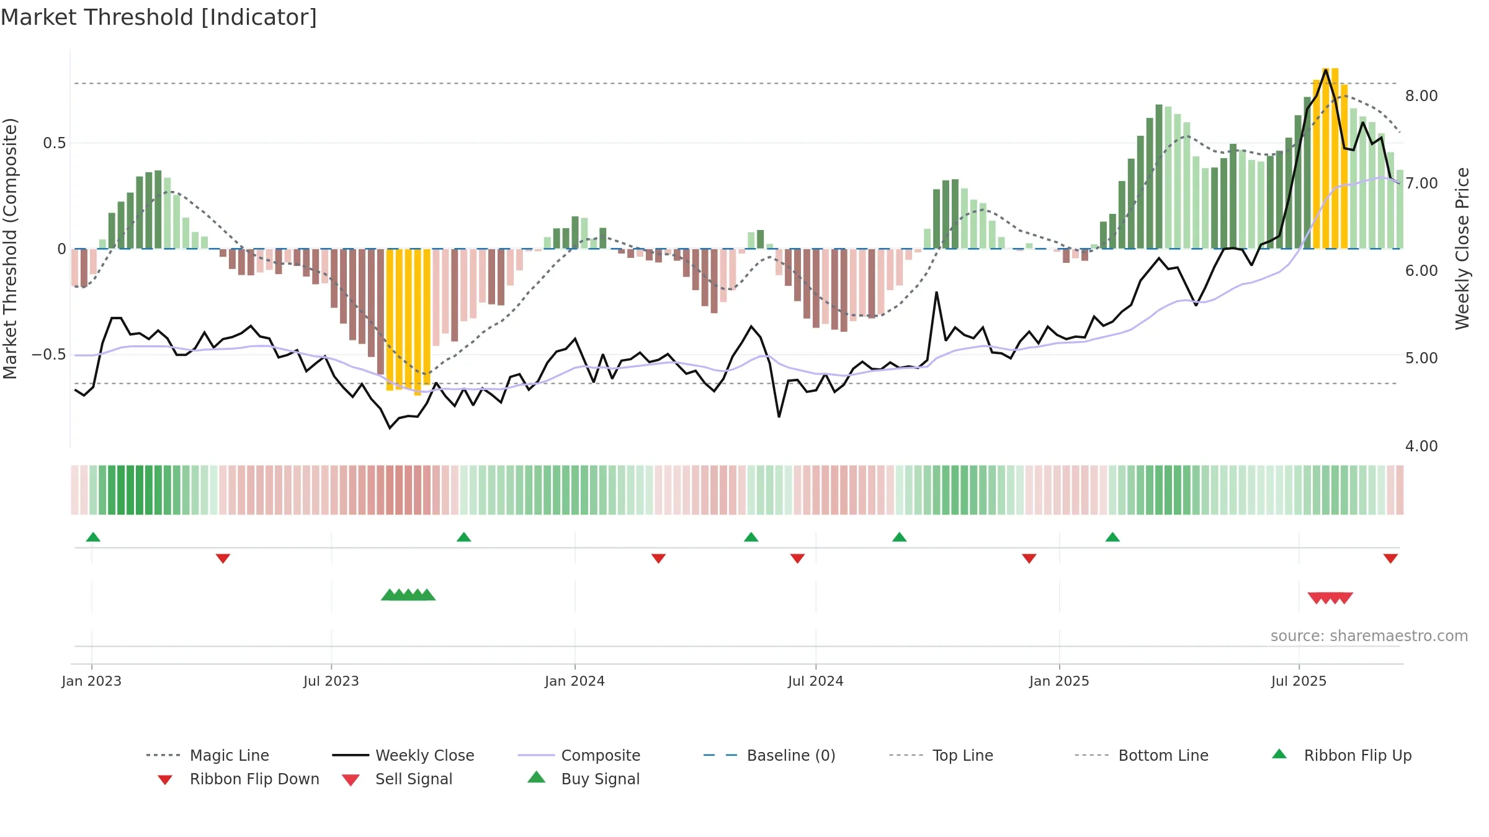Click the green flip-up triangle near September 2024
The width and height of the screenshot is (1489, 837).
(900, 537)
